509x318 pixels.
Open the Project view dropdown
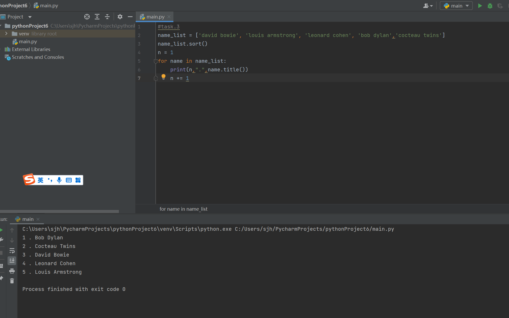click(30, 17)
